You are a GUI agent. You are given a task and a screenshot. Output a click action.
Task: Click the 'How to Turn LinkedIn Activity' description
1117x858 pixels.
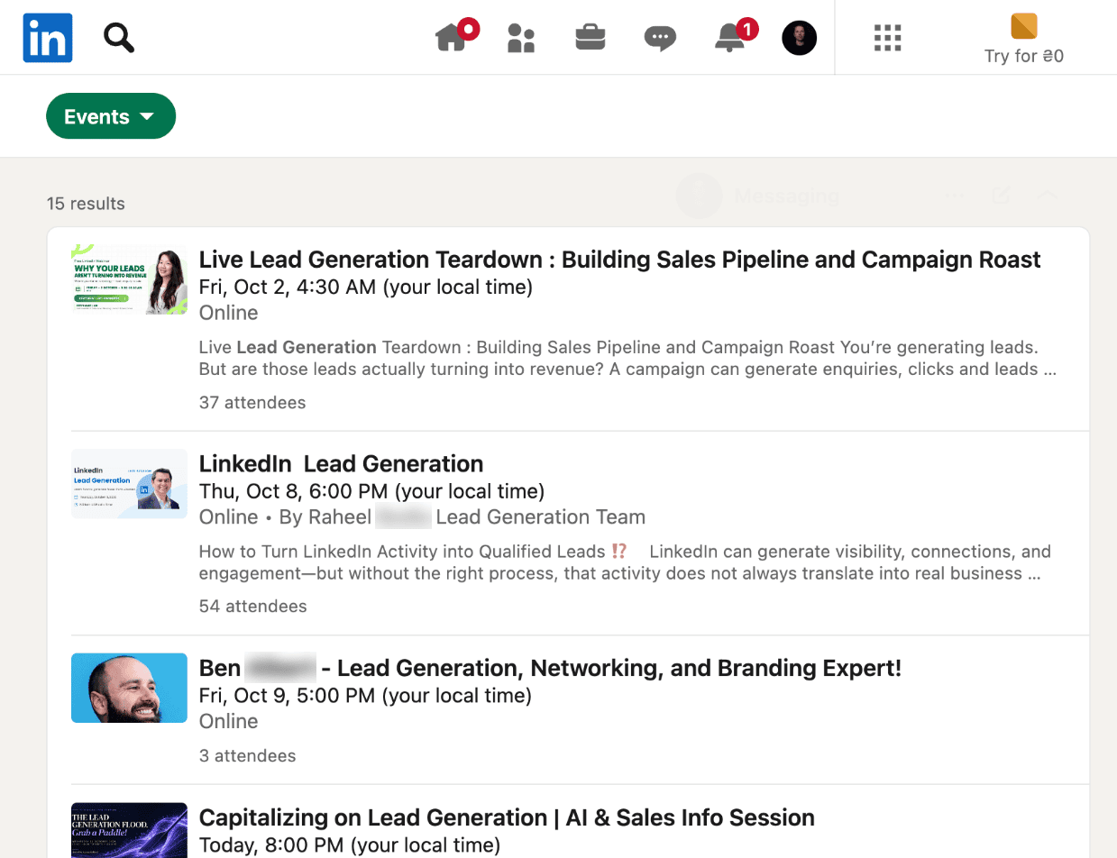(625, 562)
